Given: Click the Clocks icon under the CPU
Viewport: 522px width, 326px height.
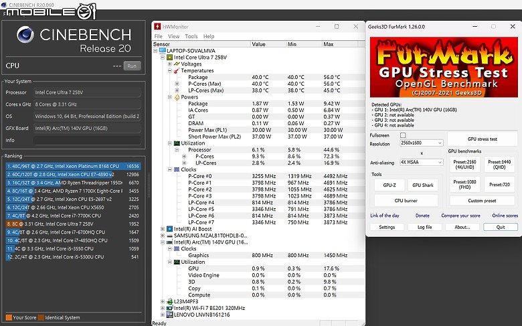Looking at the screenshot, I should pyautogui.click(x=177, y=169).
